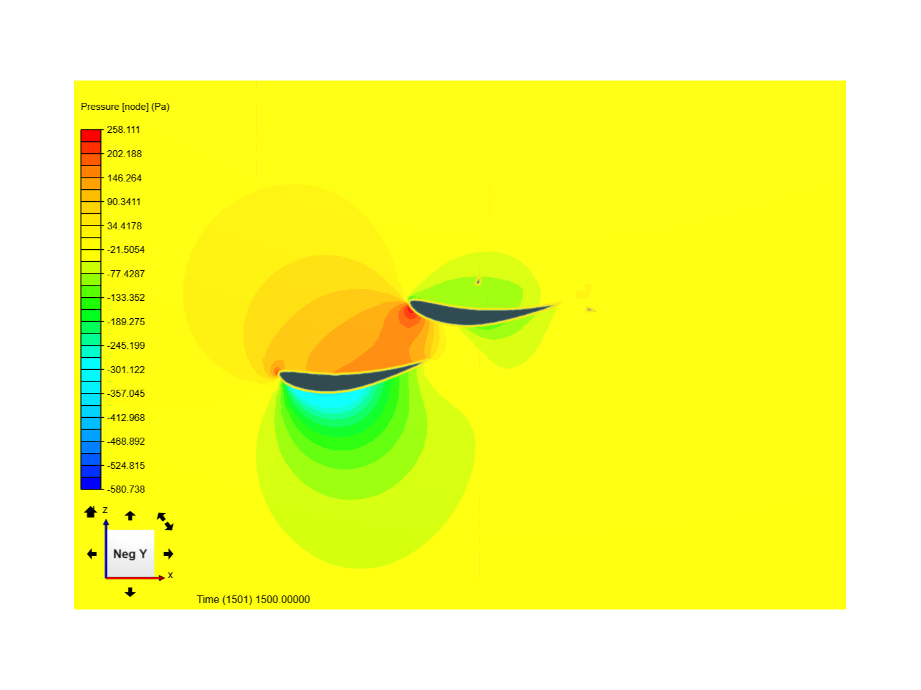Click the upward rotation arrow above the view cube
Screen dimensions: 921x690
130,516
